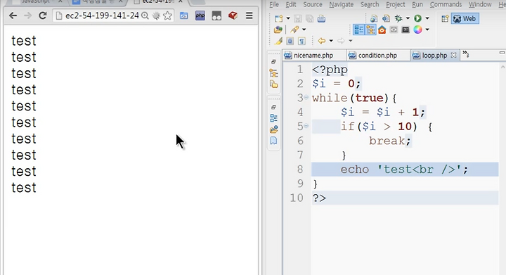Open the Source menu
This screenshot has height=275, width=506.
pyautogui.click(x=312, y=4)
